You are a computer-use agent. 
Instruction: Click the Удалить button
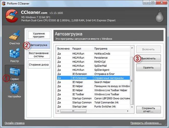tap(148, 68)
